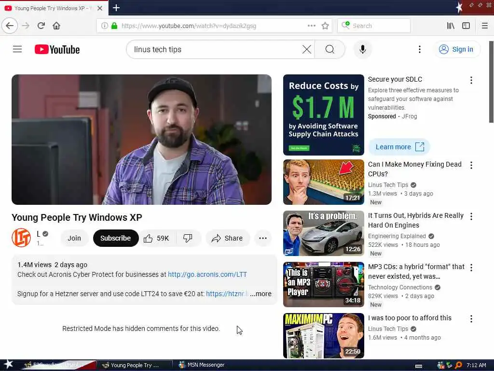Open more actions menu beside Share

[263, 238]
